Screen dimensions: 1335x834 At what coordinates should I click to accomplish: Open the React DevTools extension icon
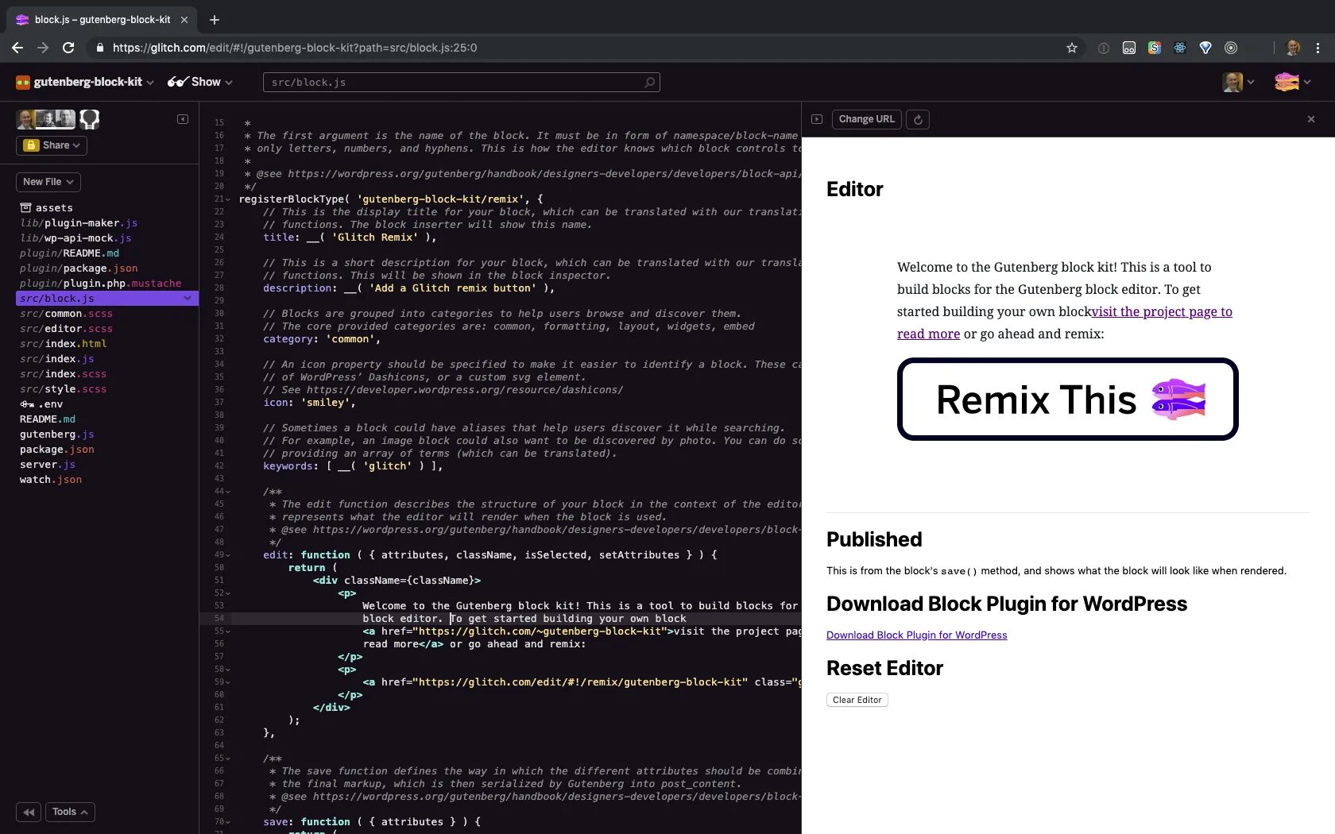point(1180,48)
